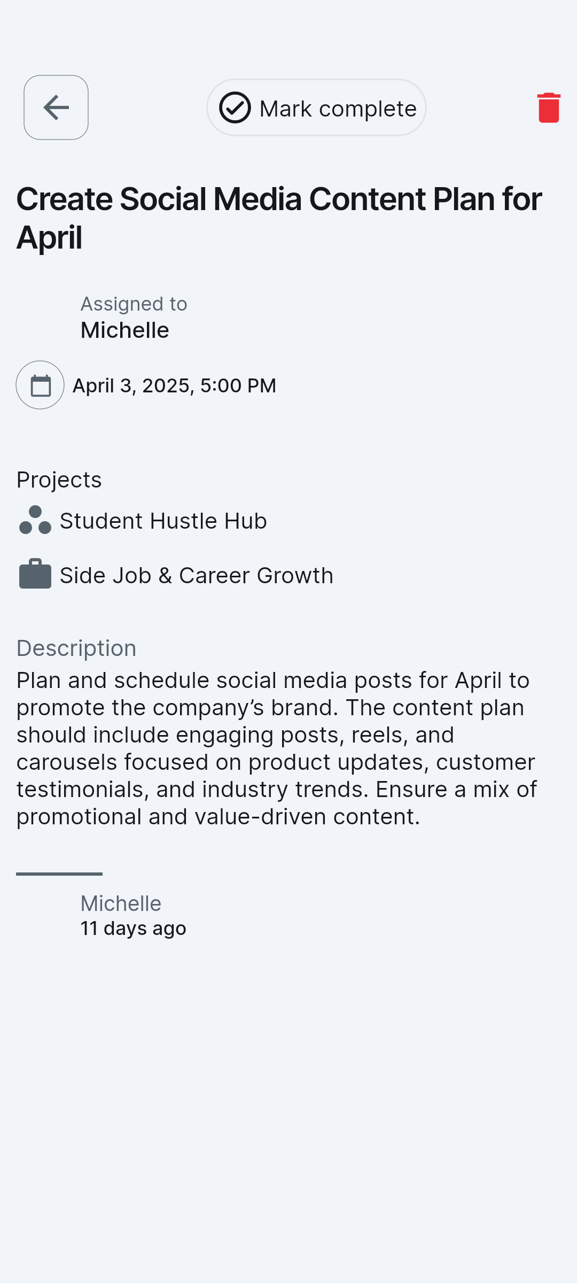Open the Student Hustle Hub project

(163, 521)
